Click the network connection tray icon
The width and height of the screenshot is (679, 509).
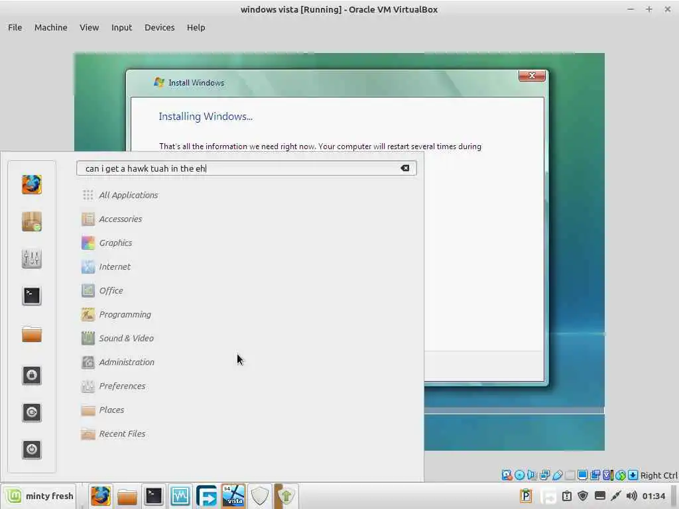pos(616,496)
